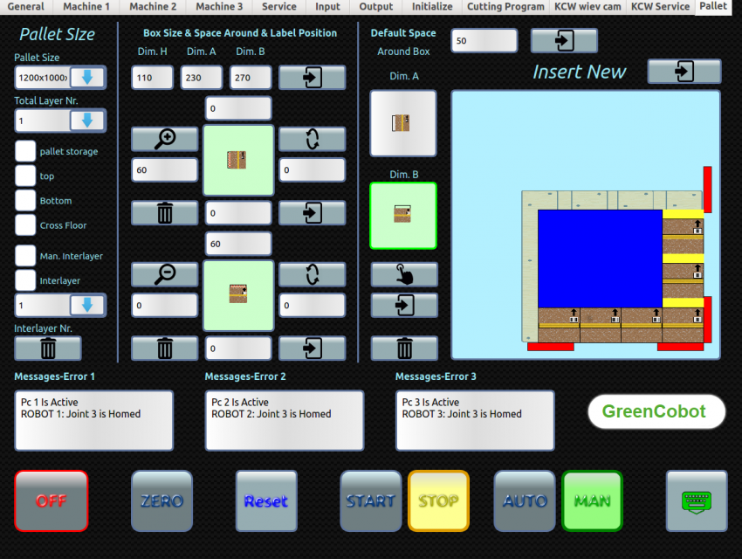Click the Default Space field showing 50

pyautogui.click(x=484, y=40)
